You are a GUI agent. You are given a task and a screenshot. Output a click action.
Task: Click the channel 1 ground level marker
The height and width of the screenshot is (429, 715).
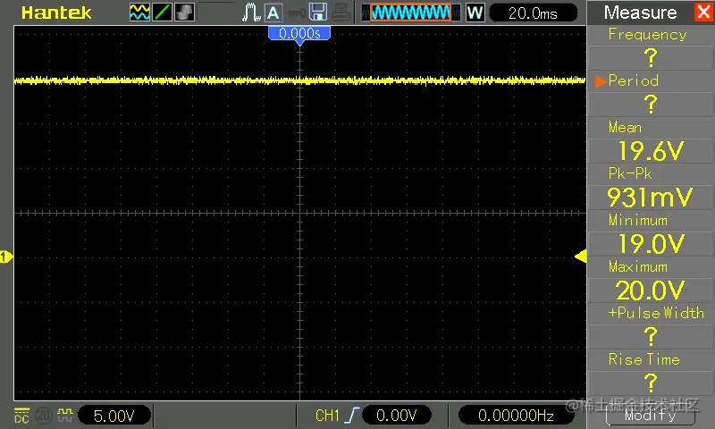[6, 257]
